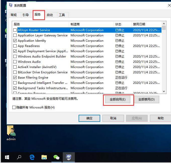Open 帮助 button

pos(160,118)
